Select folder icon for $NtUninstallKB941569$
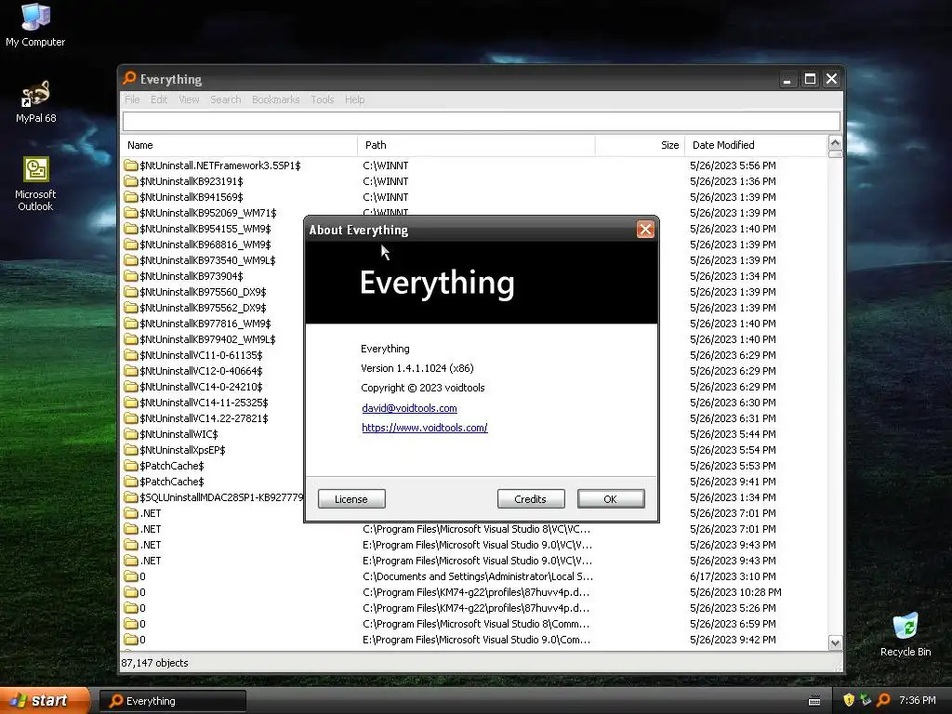 (130, 197)
